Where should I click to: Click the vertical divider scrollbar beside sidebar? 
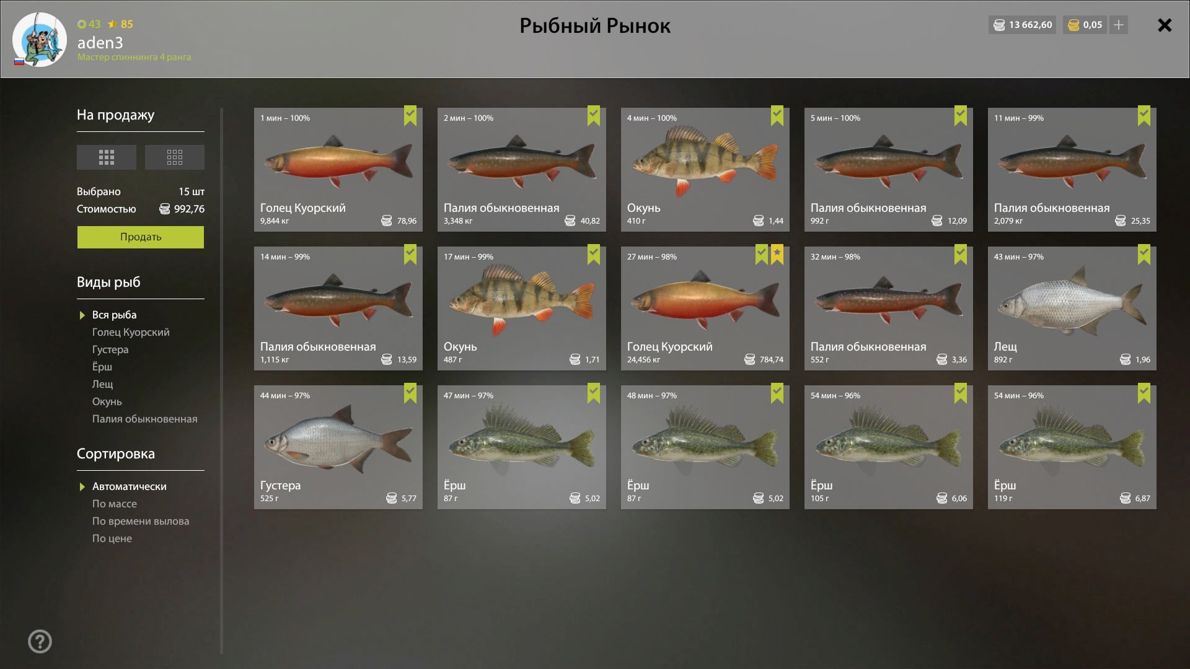[221, 381]
